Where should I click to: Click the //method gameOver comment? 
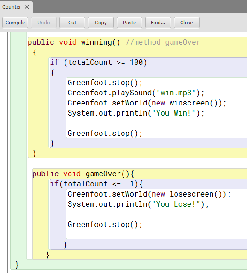point(163,42)
